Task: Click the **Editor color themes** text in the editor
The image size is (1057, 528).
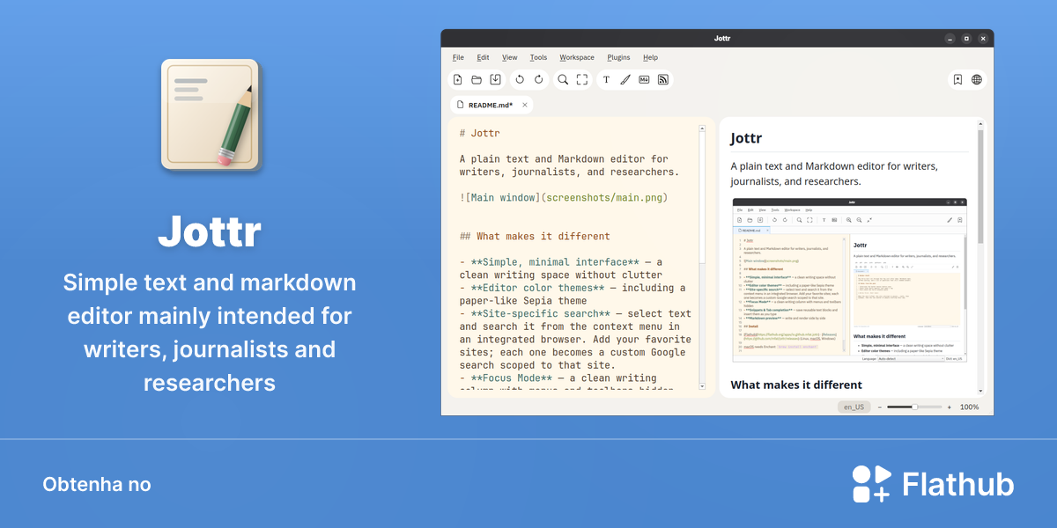Action: [538, 288]
